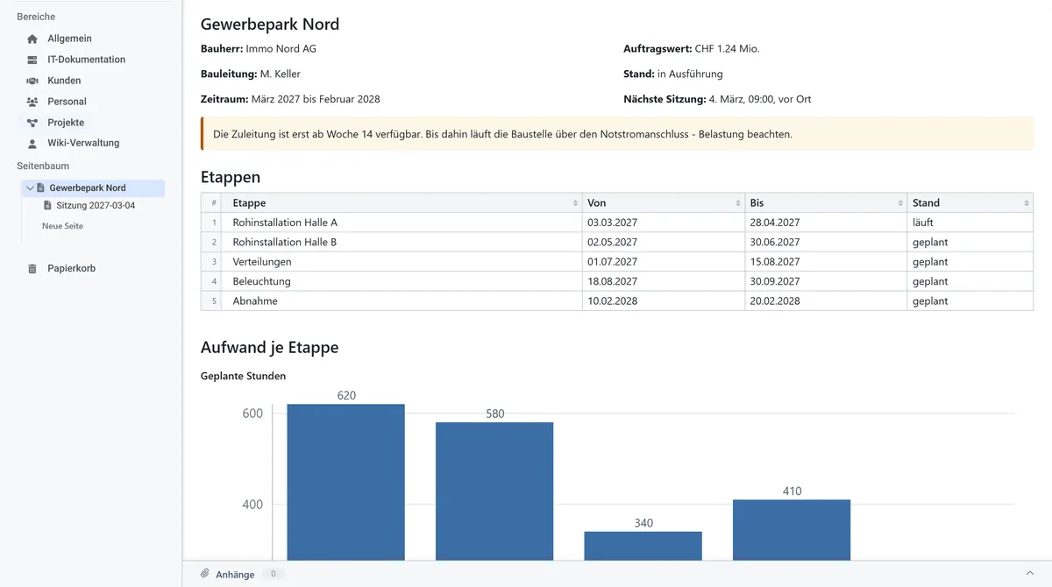Click the attachment count badge showing 0
Viewport: 1052px width, 587px height.
(274, 574)
